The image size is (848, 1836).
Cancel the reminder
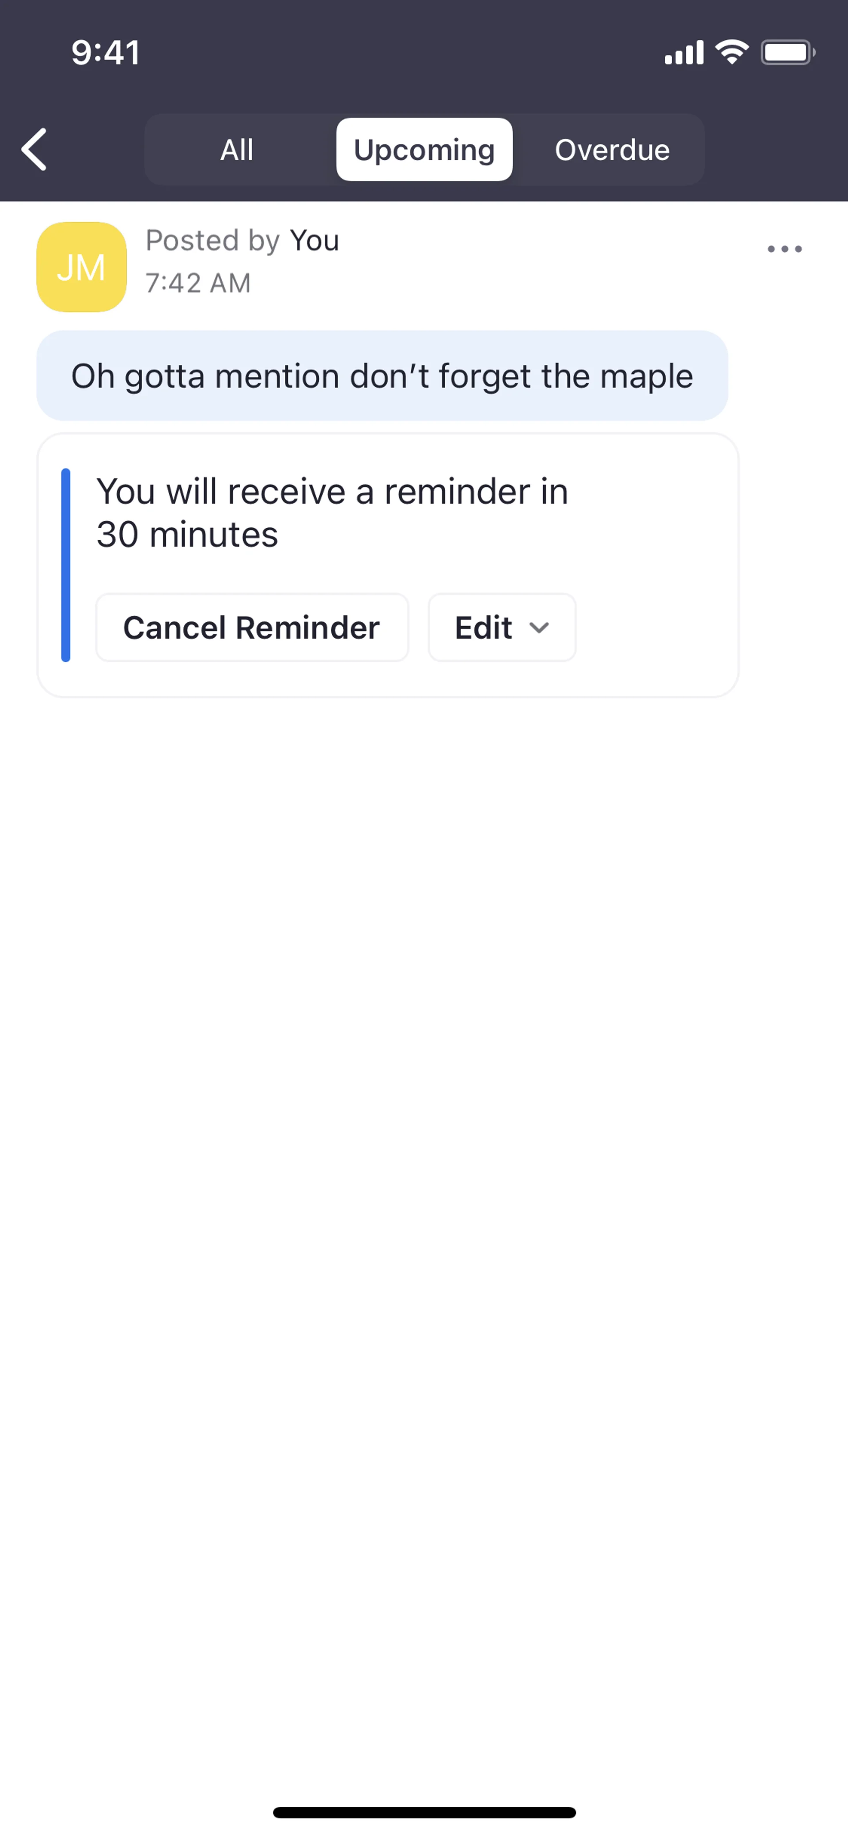pos(252,628)
